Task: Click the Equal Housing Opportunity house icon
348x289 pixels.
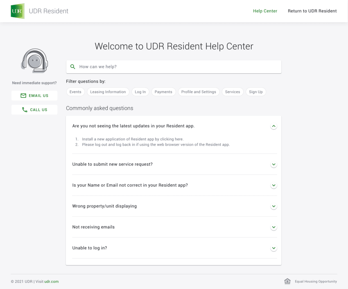Action: 287,281
